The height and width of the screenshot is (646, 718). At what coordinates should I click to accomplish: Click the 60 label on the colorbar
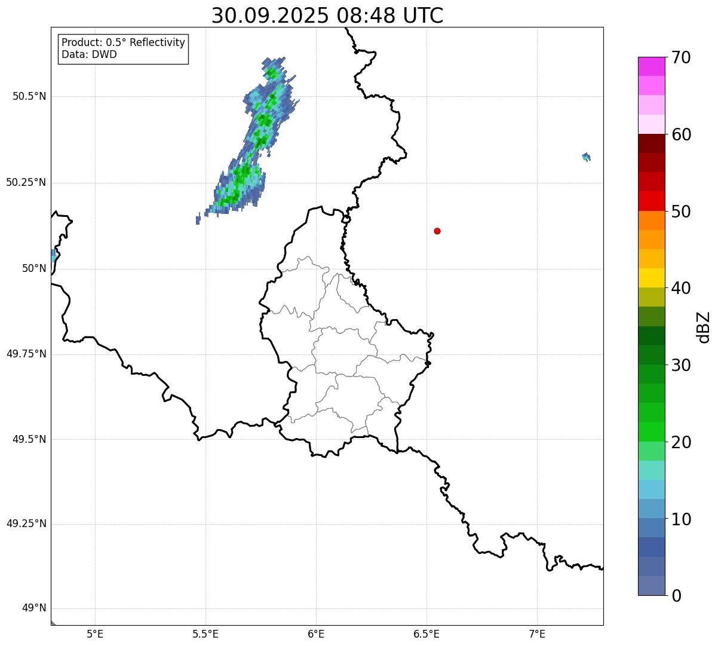(681, 134)
